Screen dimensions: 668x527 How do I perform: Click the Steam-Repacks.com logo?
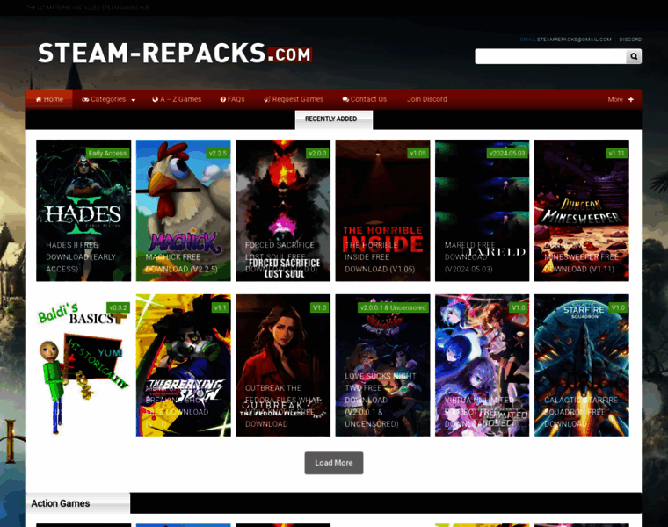(x=175, y=54)
